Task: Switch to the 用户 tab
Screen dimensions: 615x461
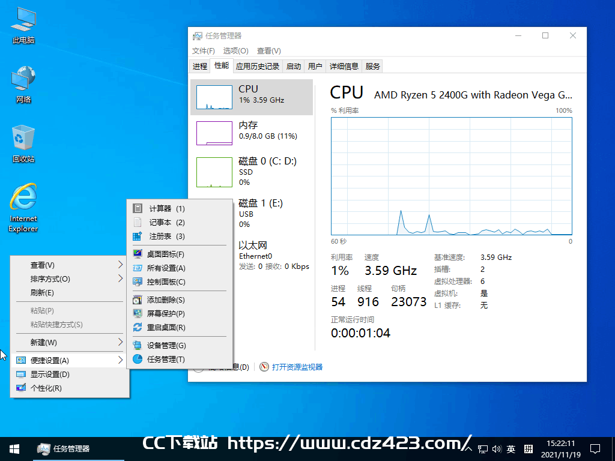Action: (315, 66)
